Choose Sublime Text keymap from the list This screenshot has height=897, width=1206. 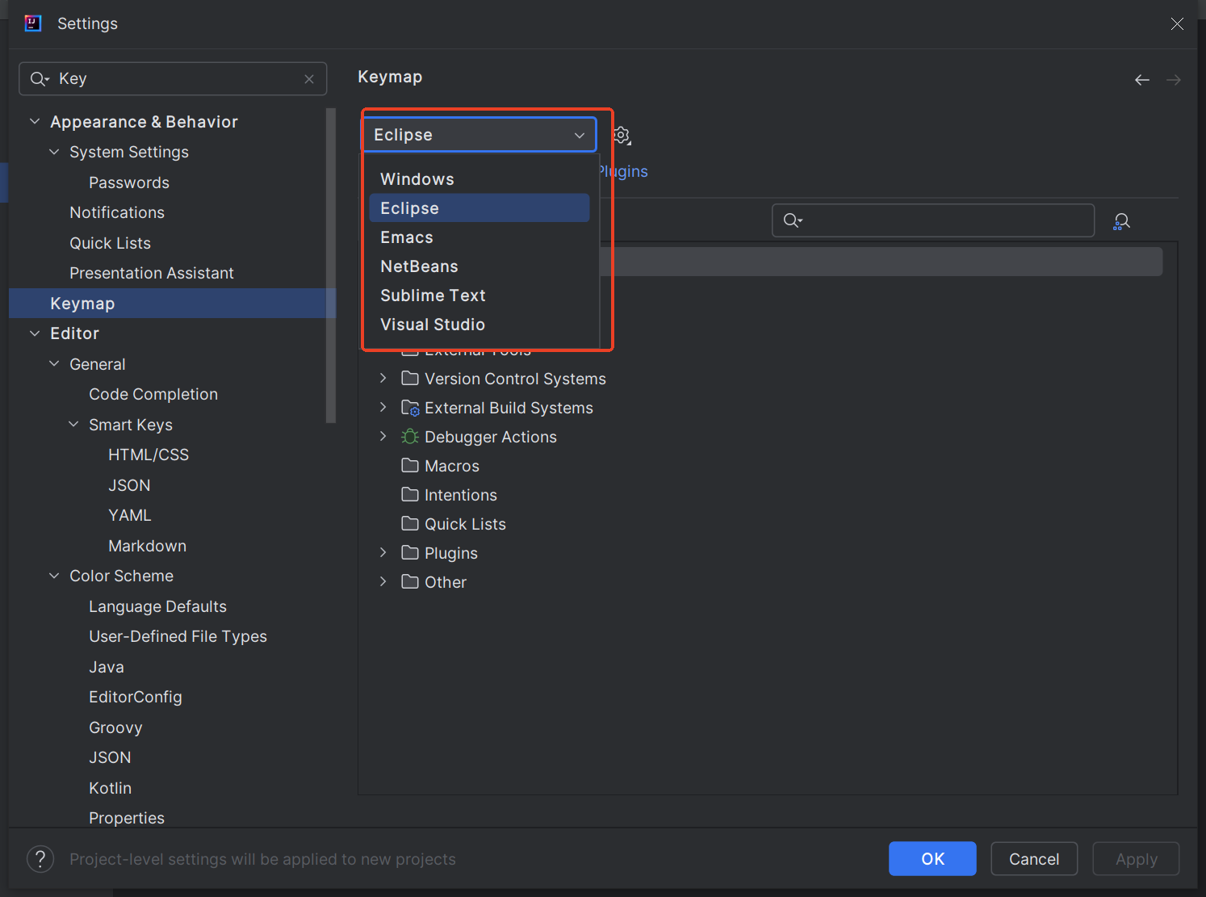[479, 296]
